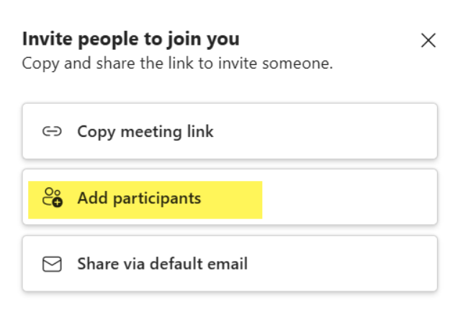Tap the link icon beside Copy meeting link

(x=51, y=132)
